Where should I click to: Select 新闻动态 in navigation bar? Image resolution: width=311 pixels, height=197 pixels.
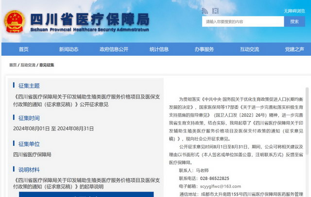coord(69,49)
